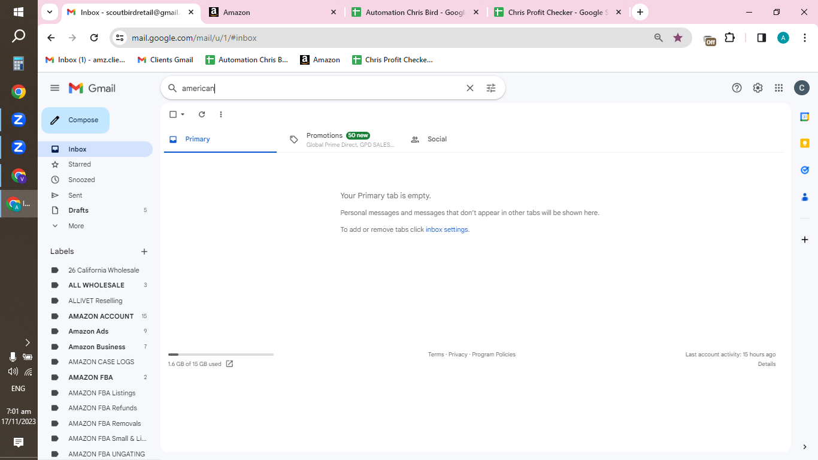Create new label with plus icon
The image size is (818, 460).
[x=144, y=252]
